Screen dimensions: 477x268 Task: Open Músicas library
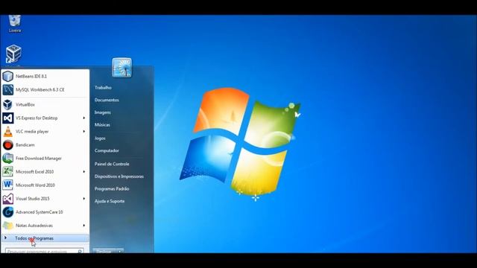102,125
